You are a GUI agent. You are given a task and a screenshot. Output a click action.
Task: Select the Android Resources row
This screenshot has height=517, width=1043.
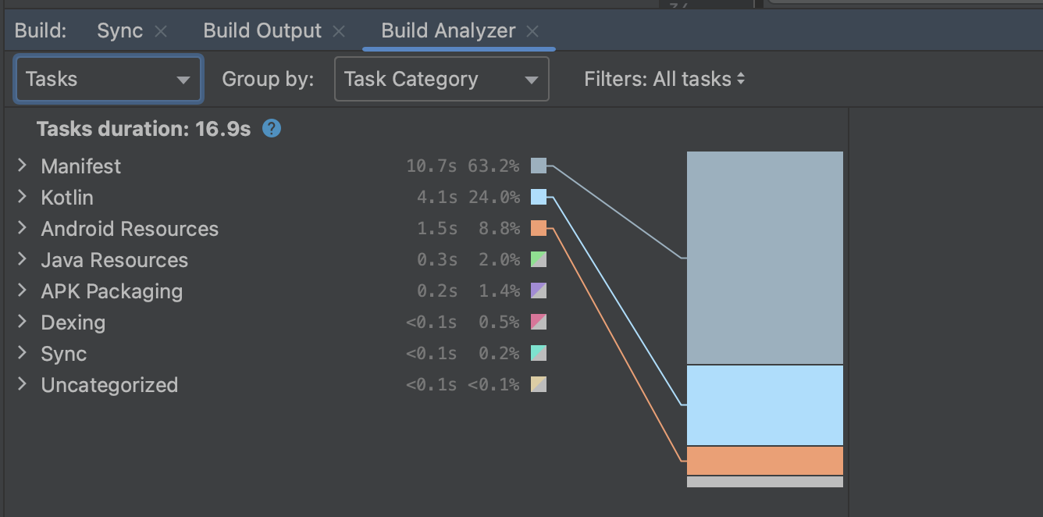129,228
